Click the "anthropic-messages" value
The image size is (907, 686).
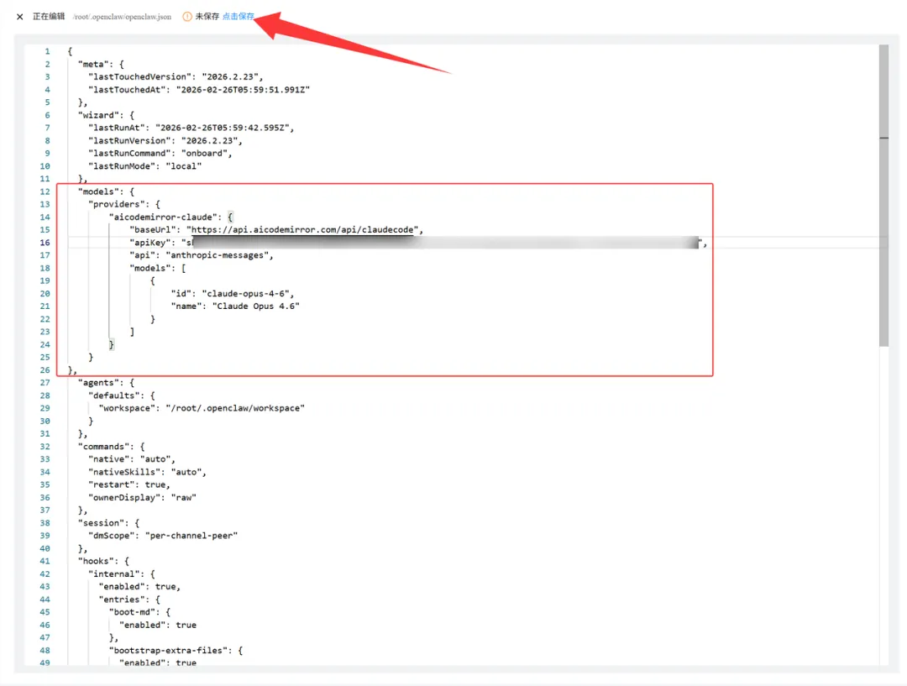point(217,255)
